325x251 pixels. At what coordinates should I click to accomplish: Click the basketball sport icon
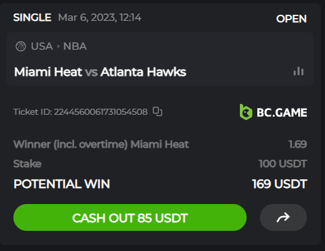21,46
